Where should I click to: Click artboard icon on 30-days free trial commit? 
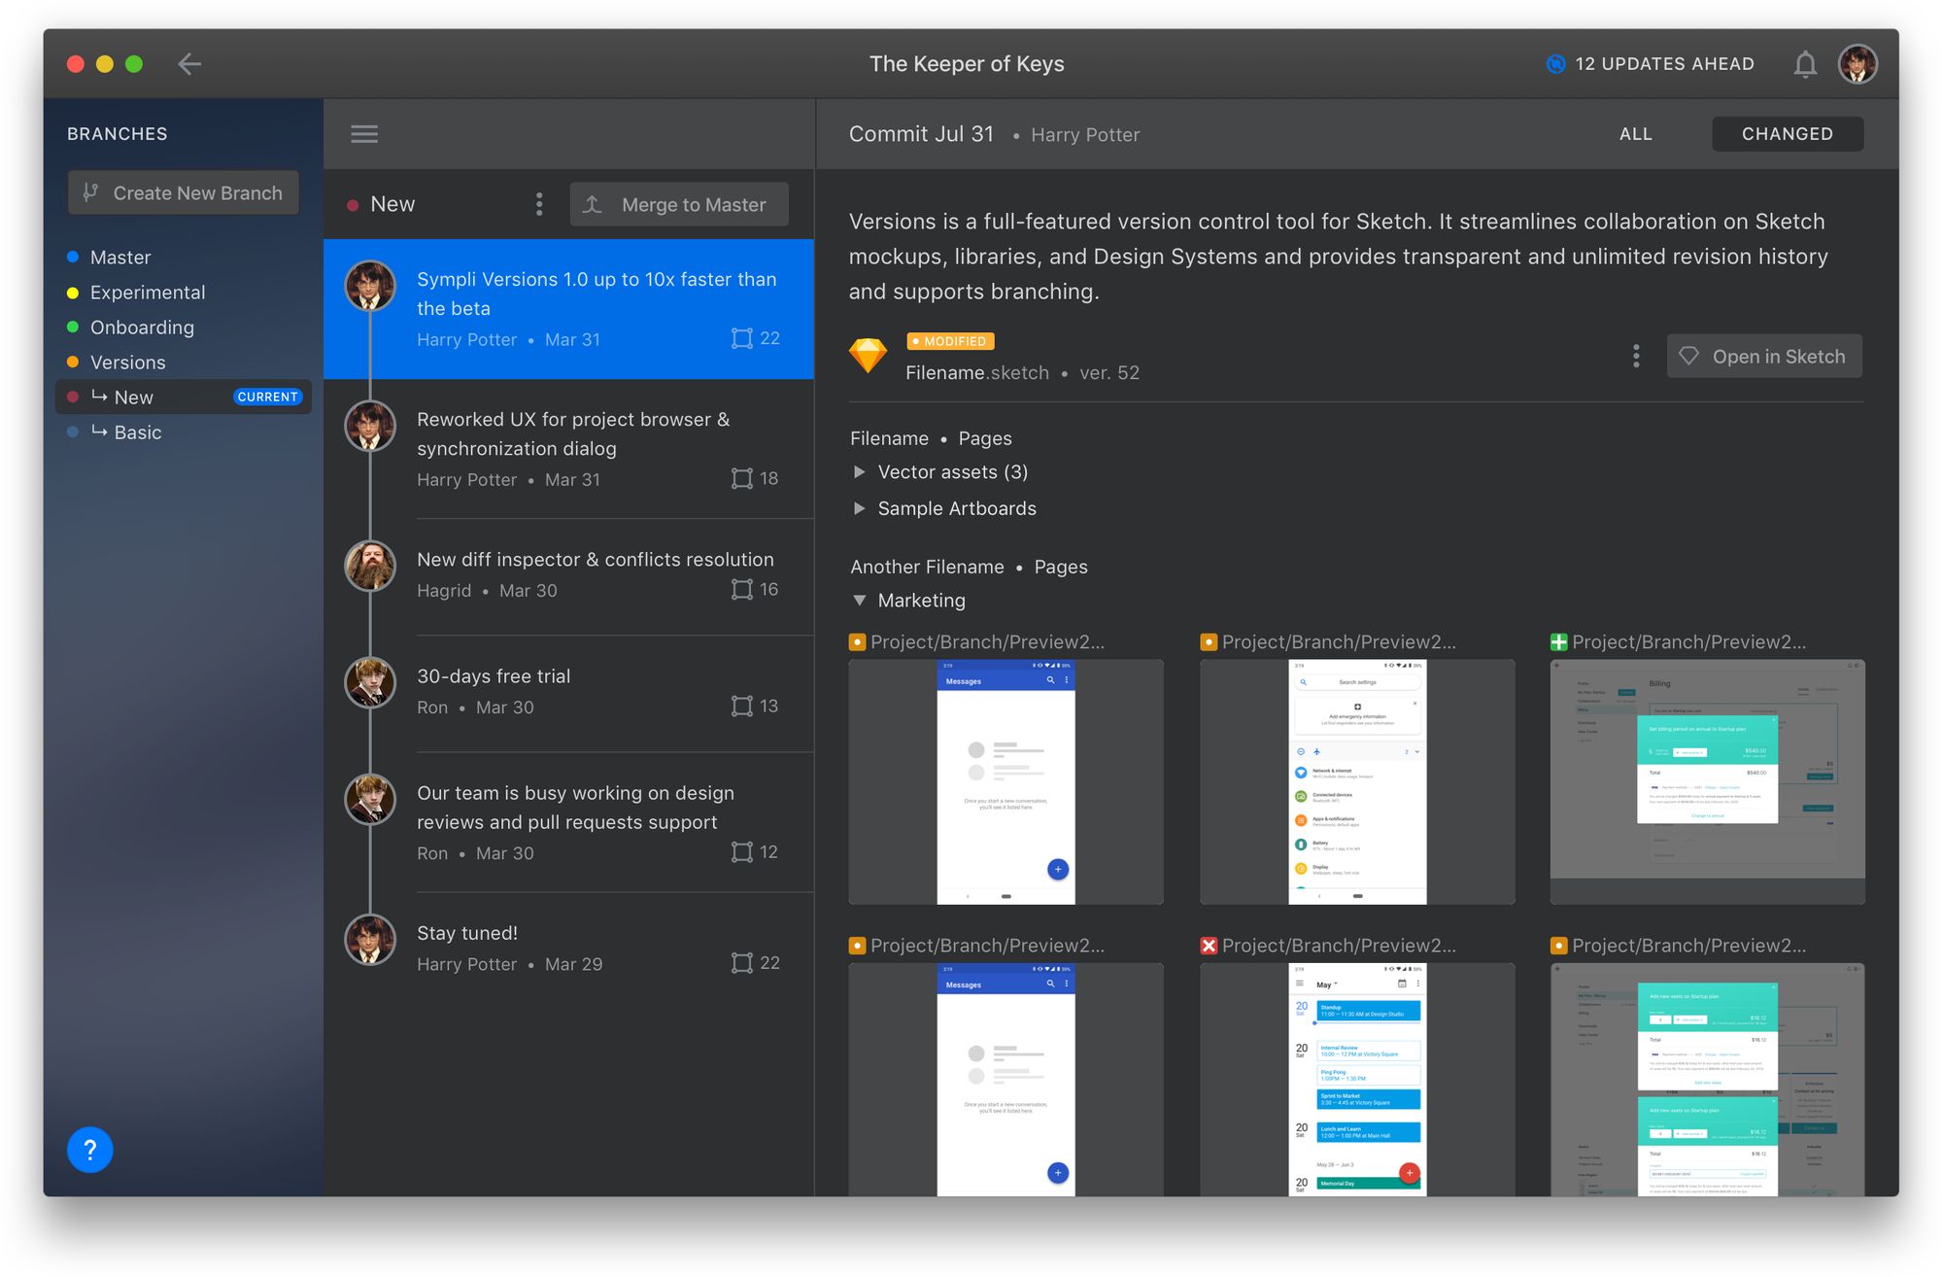click(742, 706)
